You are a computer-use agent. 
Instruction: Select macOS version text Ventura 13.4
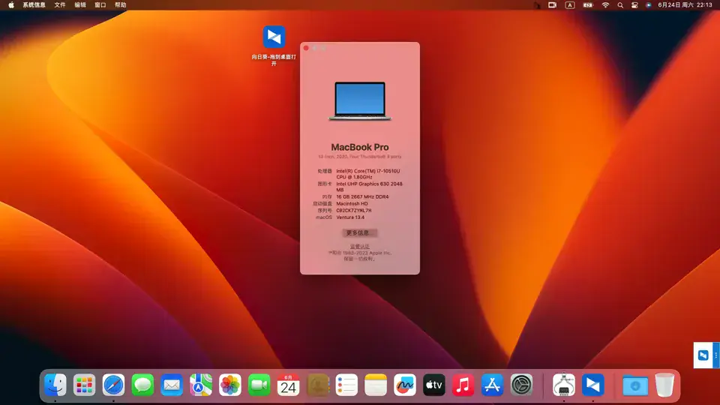coord(350,217)
